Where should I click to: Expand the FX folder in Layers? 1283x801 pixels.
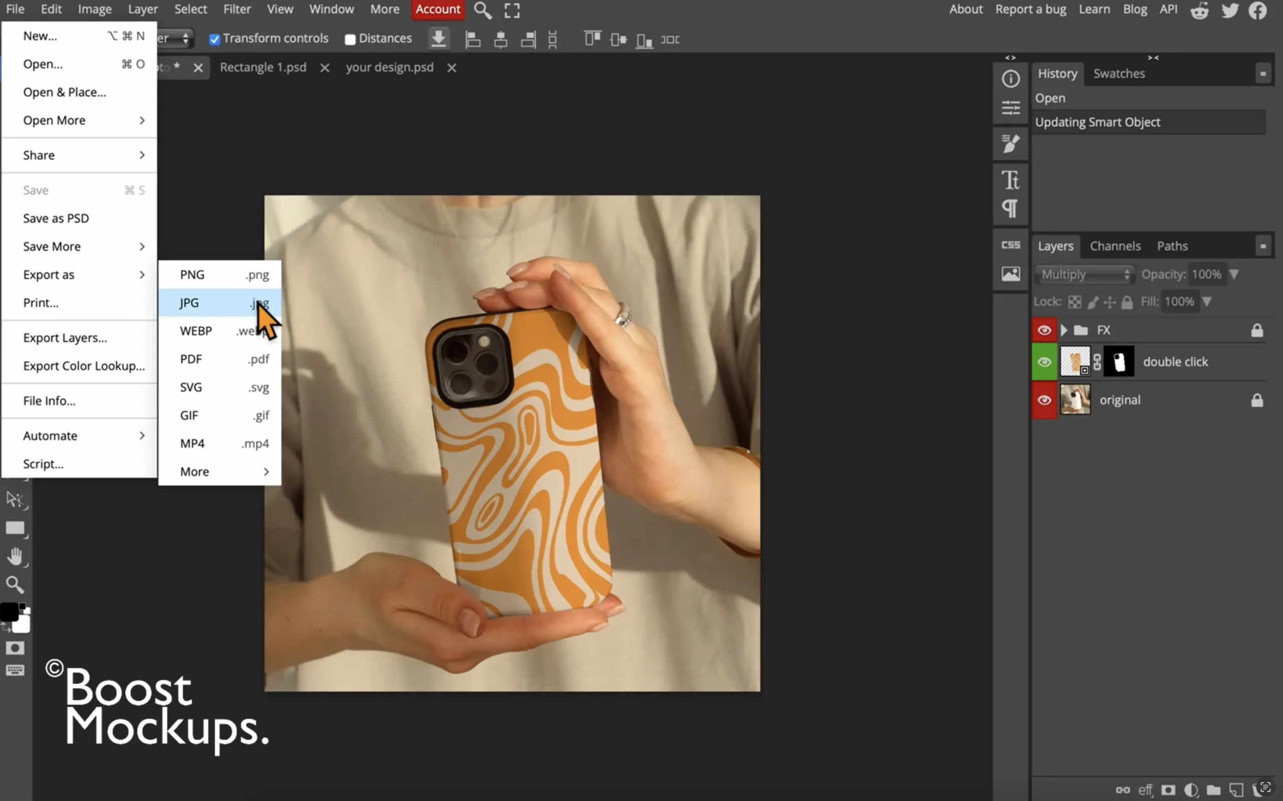(1063, 330)
